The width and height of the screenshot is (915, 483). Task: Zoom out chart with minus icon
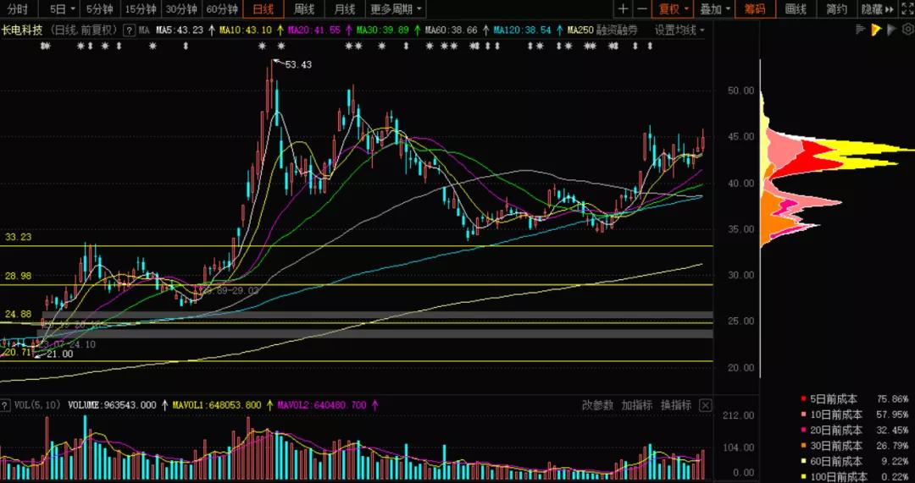(x=642, y=8)
